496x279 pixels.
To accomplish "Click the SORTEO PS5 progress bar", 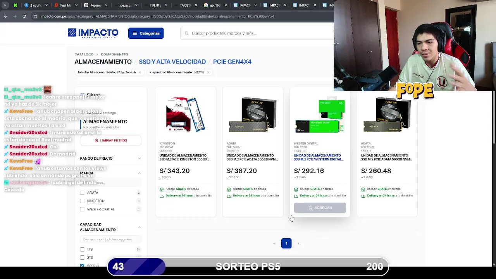I will [x=248, y=267].
